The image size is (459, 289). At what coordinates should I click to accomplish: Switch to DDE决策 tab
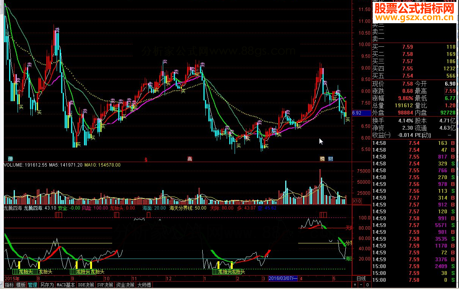pos(86,284)
